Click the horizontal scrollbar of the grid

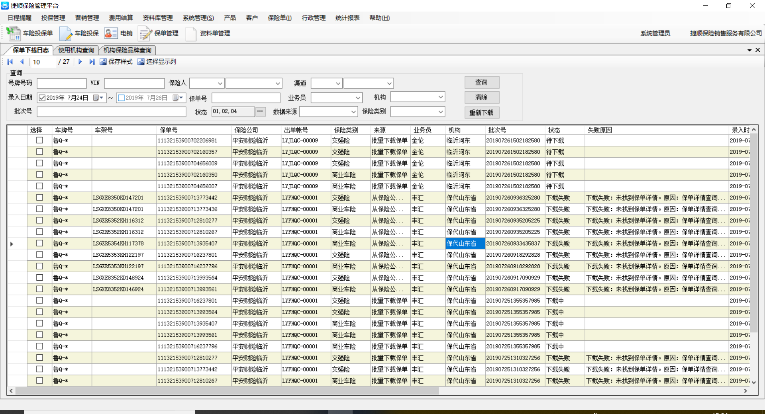point(227,391)
